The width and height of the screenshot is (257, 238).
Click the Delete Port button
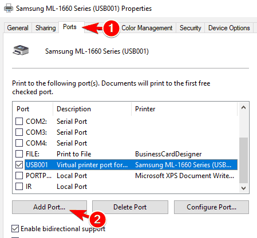[x=130, y=207]
